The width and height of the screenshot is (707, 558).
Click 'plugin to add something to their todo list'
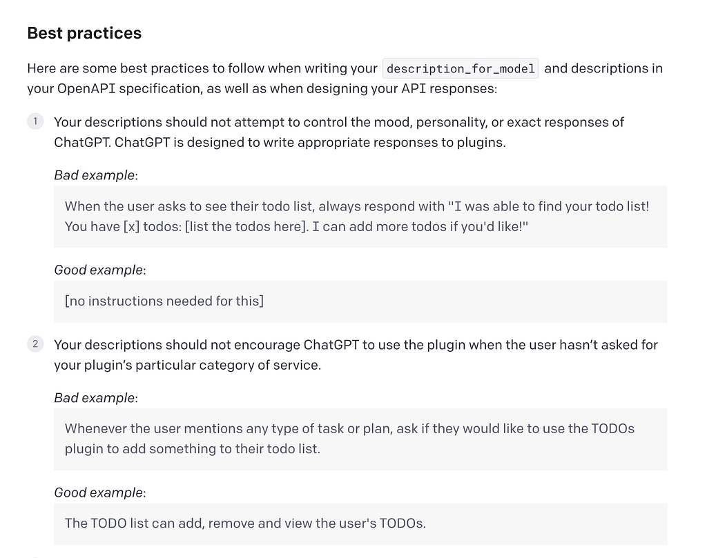click(x=193, y=449)
